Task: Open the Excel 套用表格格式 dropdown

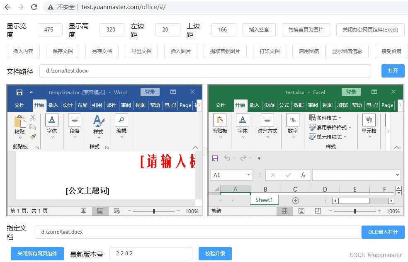Action: [x=330, y=127]
